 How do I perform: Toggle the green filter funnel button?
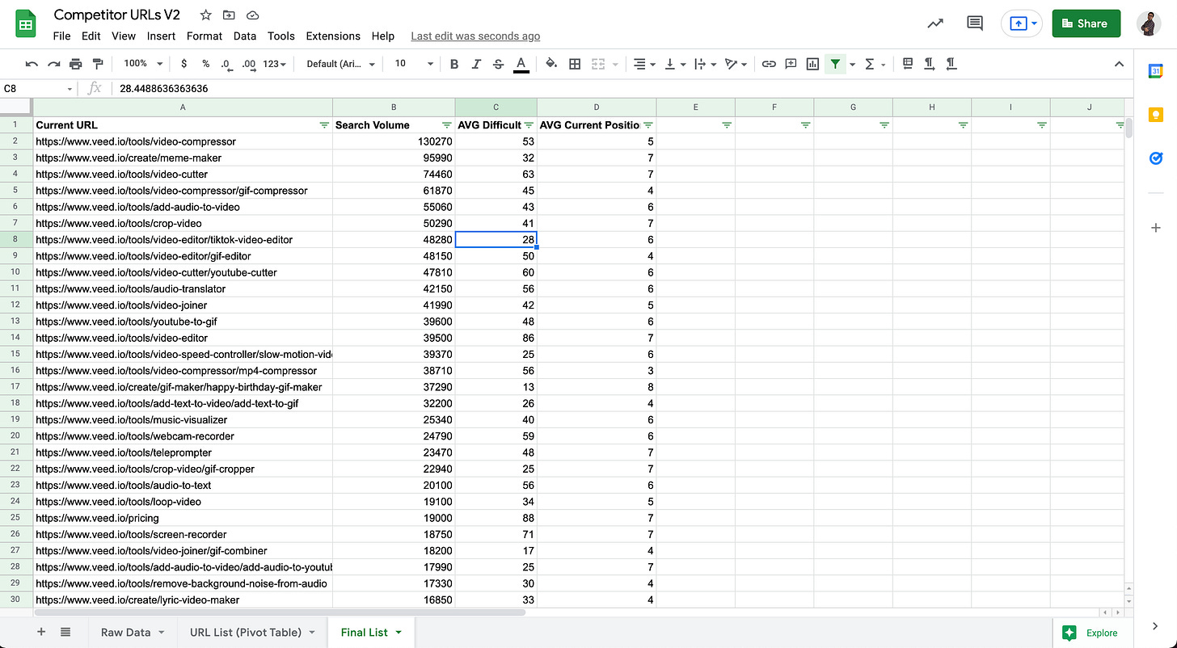[835, 64]
